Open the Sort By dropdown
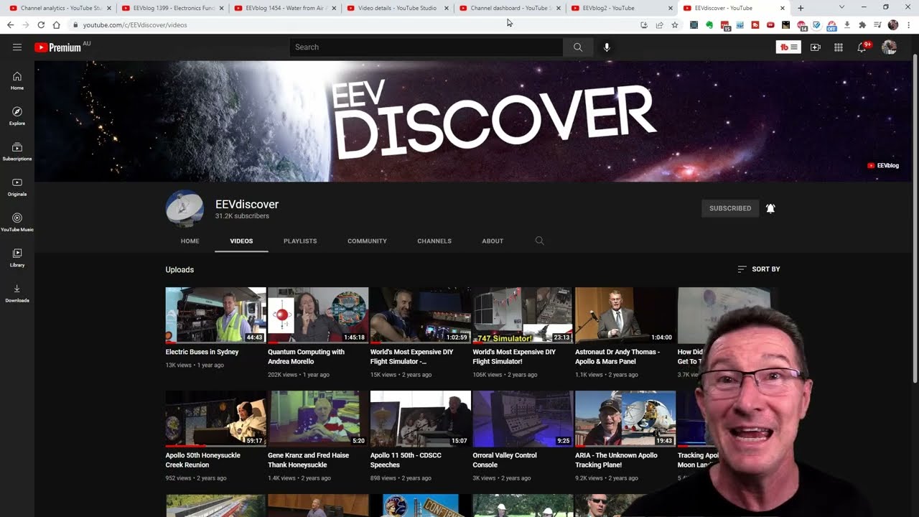 [759, 269]
